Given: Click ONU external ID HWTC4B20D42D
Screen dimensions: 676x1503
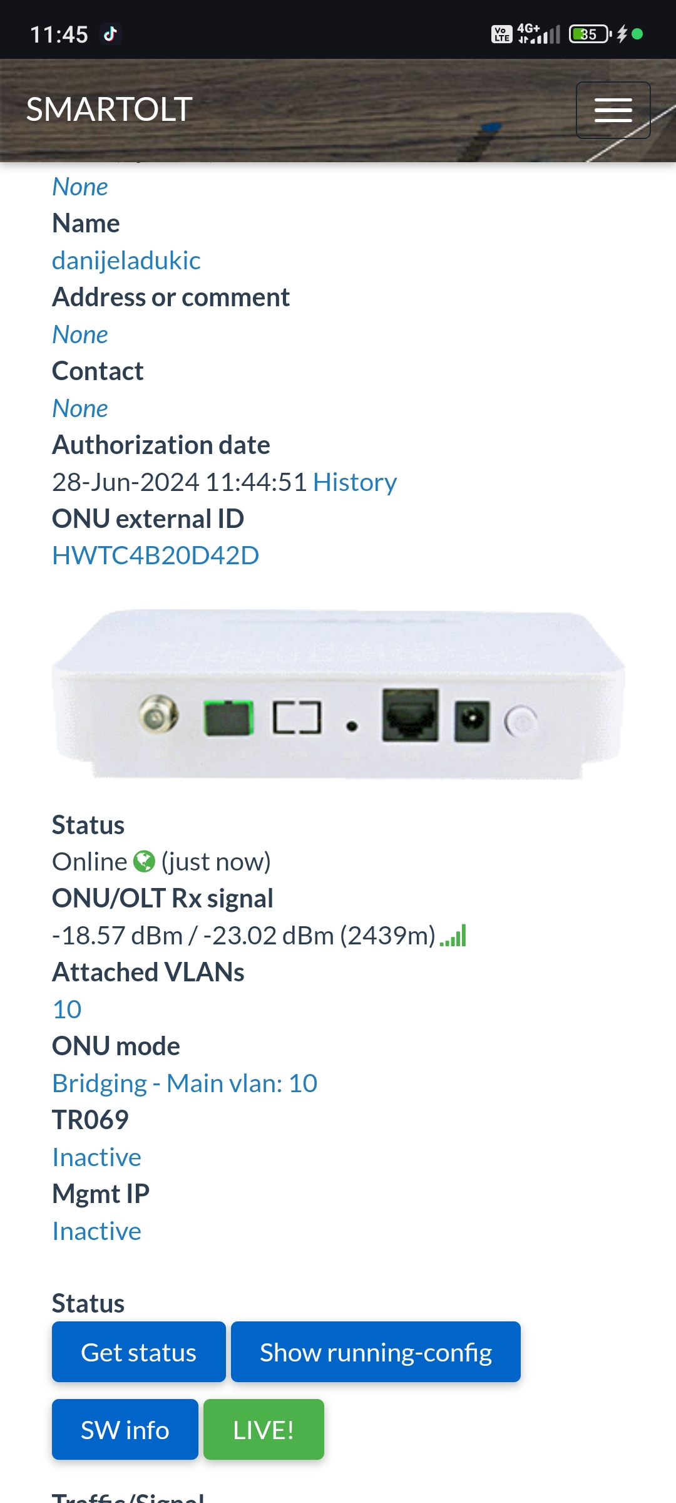Looking at the screenshot, I should [x=155, y=555].
